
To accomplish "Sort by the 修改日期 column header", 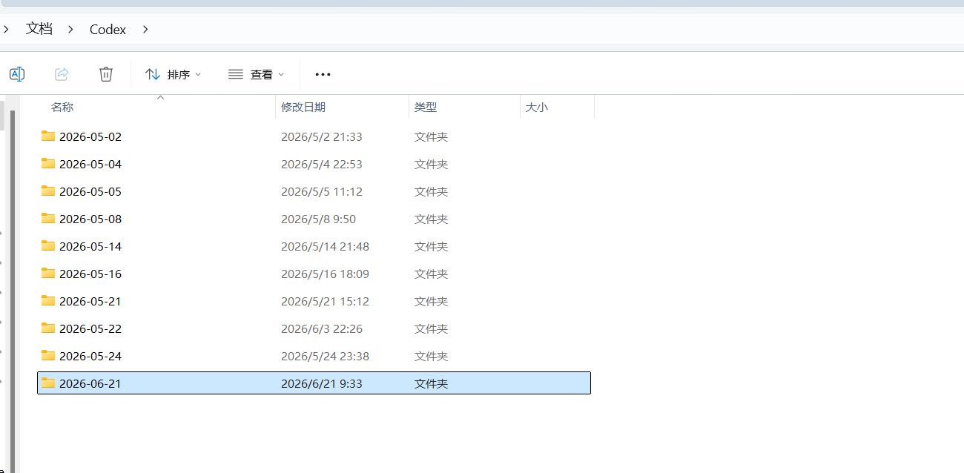I will coord(303,107).
